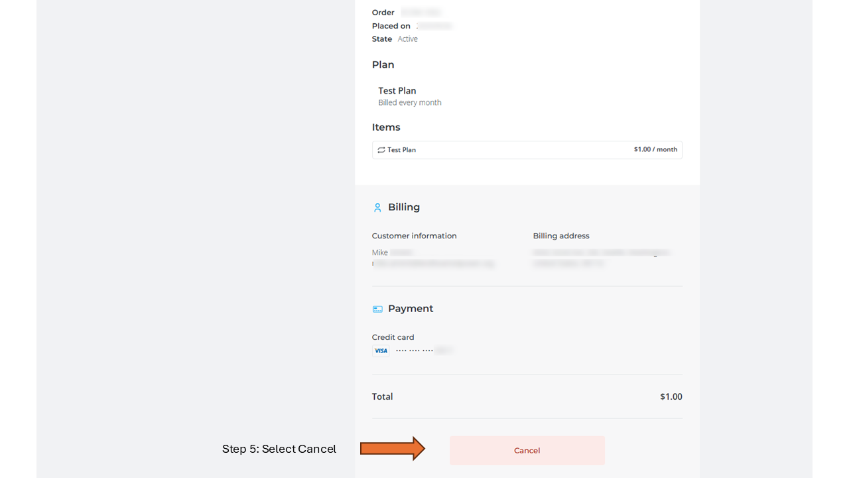Click the "Billing address" label
Image resolution: width=849 pixels, height=478 pixels.
561,236
